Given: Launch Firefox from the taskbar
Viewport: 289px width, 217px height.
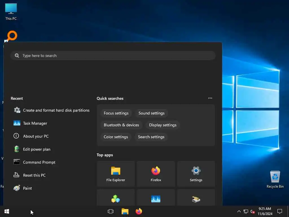Looking at the screenshot, I should click(x=139, y=211).
